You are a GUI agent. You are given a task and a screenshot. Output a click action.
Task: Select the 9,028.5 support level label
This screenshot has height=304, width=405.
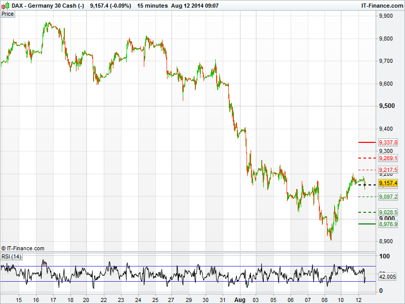[388, 212]
